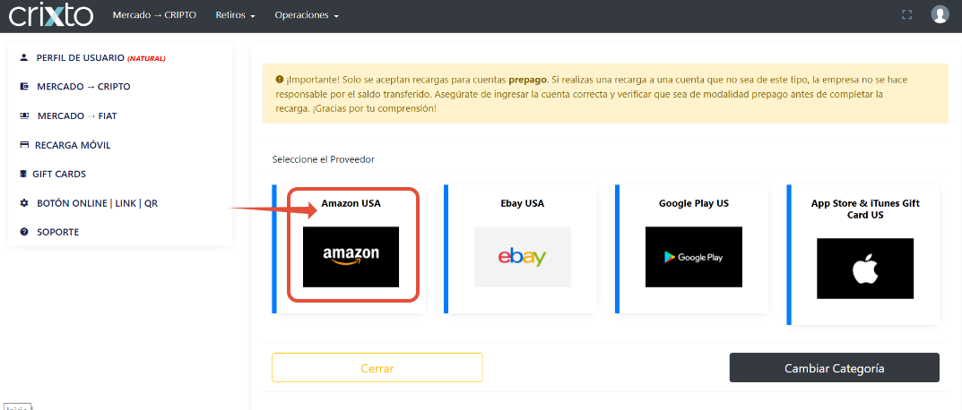Select the Ebay USA provider card

[x=522, y=249]
